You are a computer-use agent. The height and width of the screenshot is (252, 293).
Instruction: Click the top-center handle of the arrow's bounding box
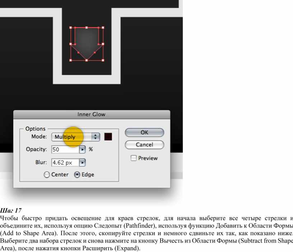(87, 27)
